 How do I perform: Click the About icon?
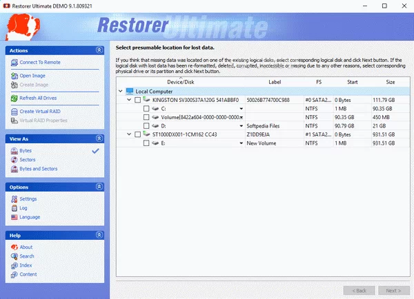[14, 247]
